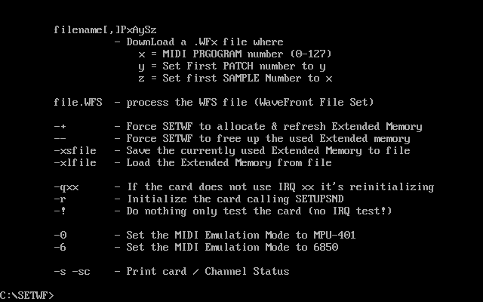Click the -- switch for freeing memory
Image resolution: width=483 pixels, height=302 pixels.
coord(60,138)
